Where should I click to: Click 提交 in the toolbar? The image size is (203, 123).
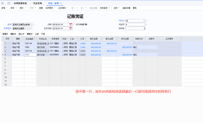22,8
